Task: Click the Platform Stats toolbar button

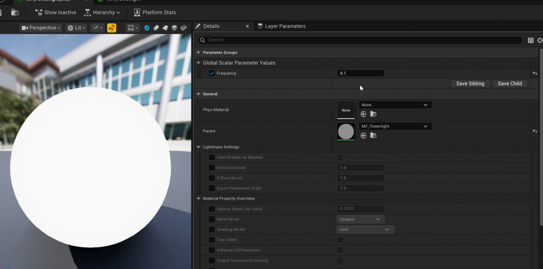Action: (154, 12)
